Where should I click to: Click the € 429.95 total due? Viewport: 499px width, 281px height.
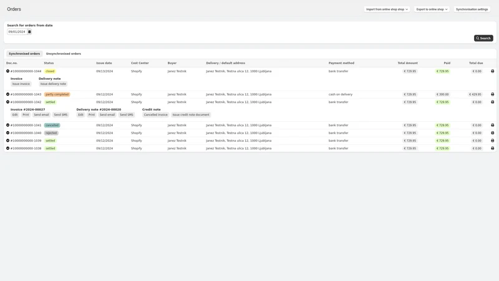pyautogui.click(x=475, y=94)
